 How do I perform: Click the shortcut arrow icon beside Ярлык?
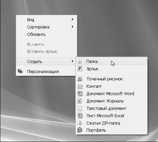[80, 69]
